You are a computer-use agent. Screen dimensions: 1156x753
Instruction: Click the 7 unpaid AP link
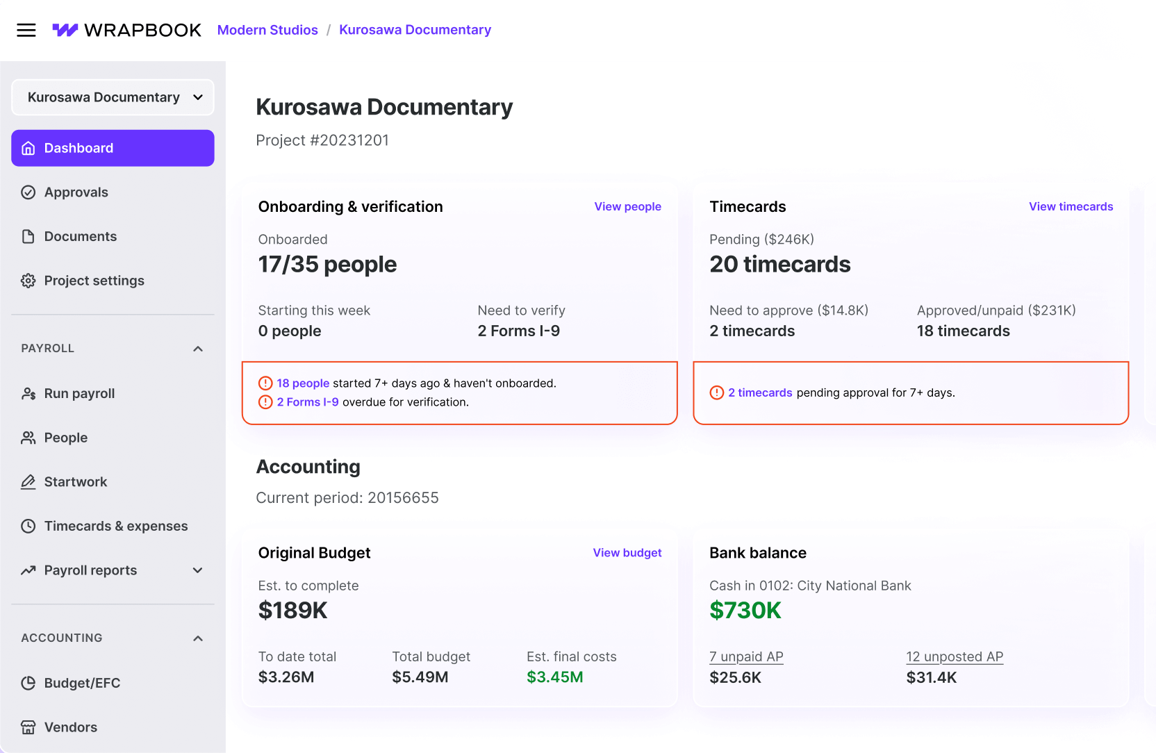(x=746, y=656)
